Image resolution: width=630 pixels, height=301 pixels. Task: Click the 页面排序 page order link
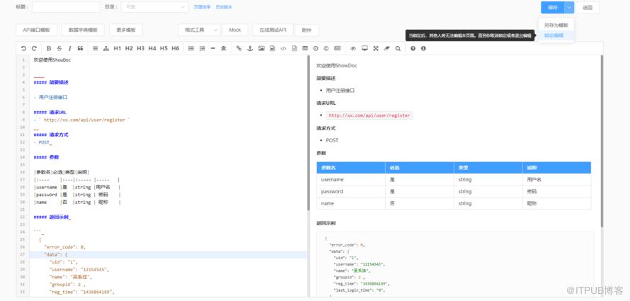point(202,7)
